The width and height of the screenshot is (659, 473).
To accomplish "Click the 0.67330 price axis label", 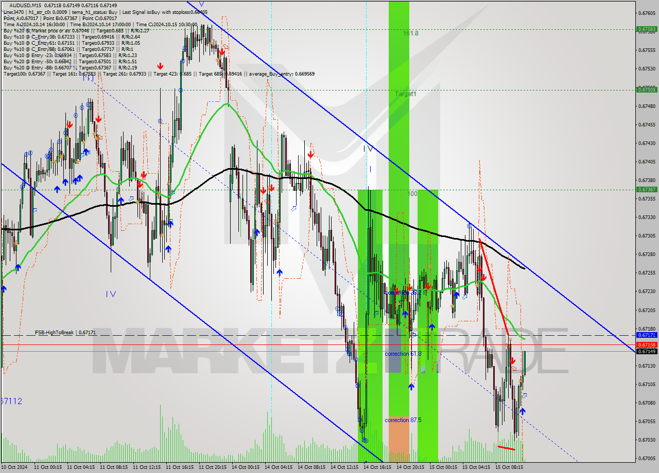I will pos(647,217).
